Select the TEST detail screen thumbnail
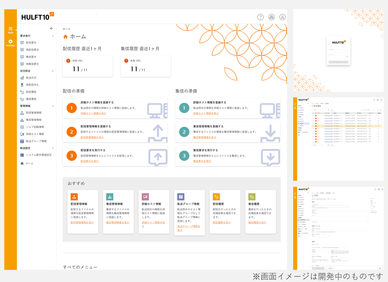 (x=338, y=228)
